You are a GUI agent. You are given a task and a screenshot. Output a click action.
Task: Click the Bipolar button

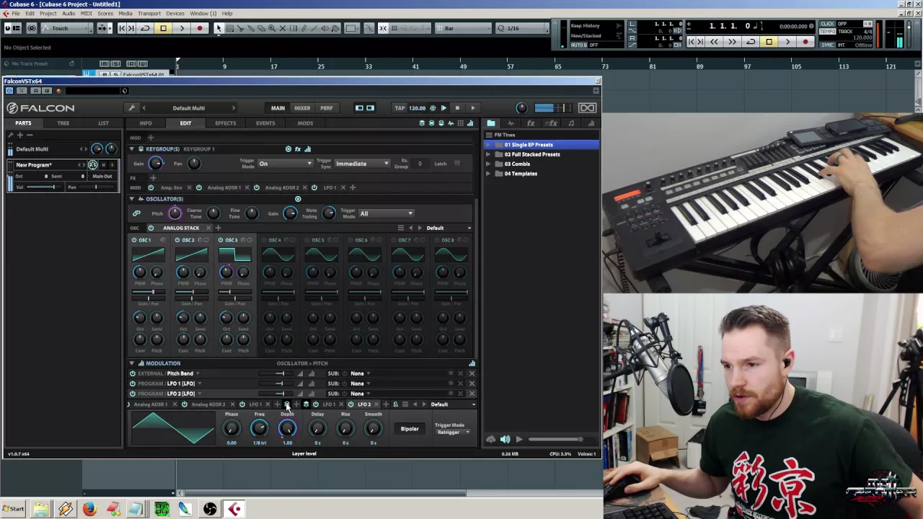tap(410, 429)
